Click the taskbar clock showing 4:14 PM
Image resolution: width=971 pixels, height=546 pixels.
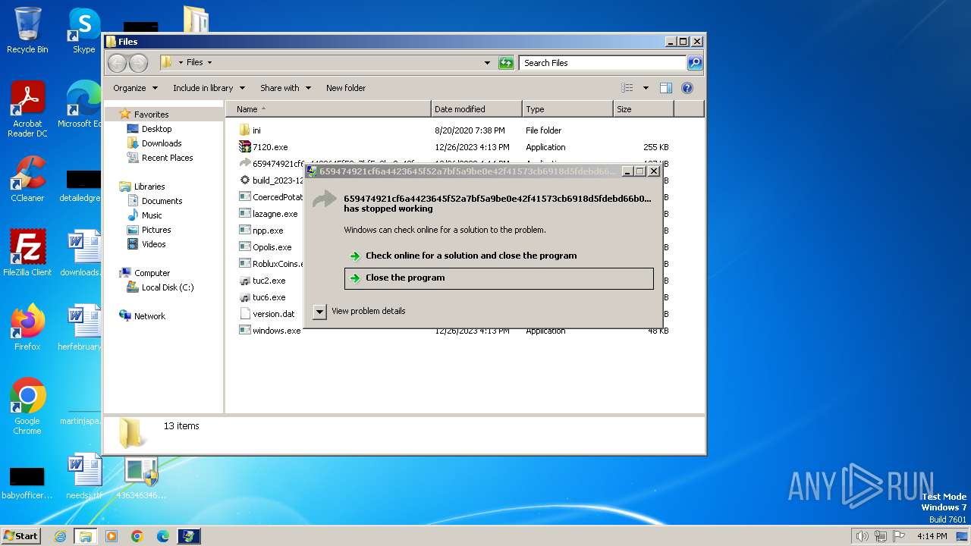(932, 536)
